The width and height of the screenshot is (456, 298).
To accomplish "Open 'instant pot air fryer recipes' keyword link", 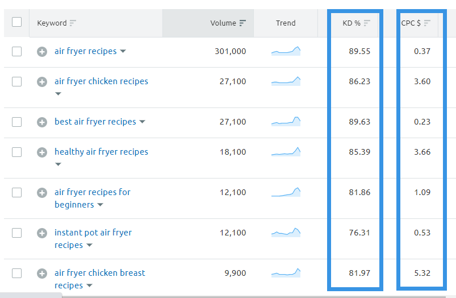I will pyautogui.click(x=93, y=233).
